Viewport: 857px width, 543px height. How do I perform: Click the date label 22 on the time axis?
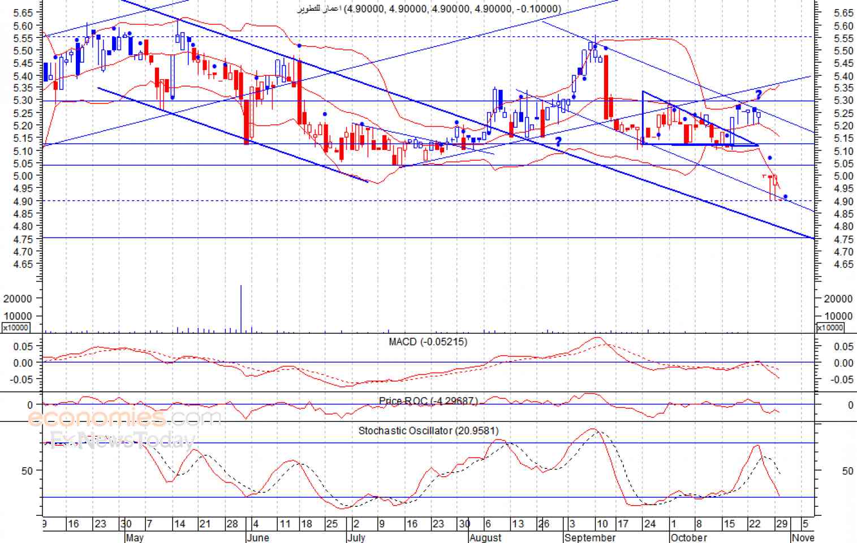pos(755,524)
